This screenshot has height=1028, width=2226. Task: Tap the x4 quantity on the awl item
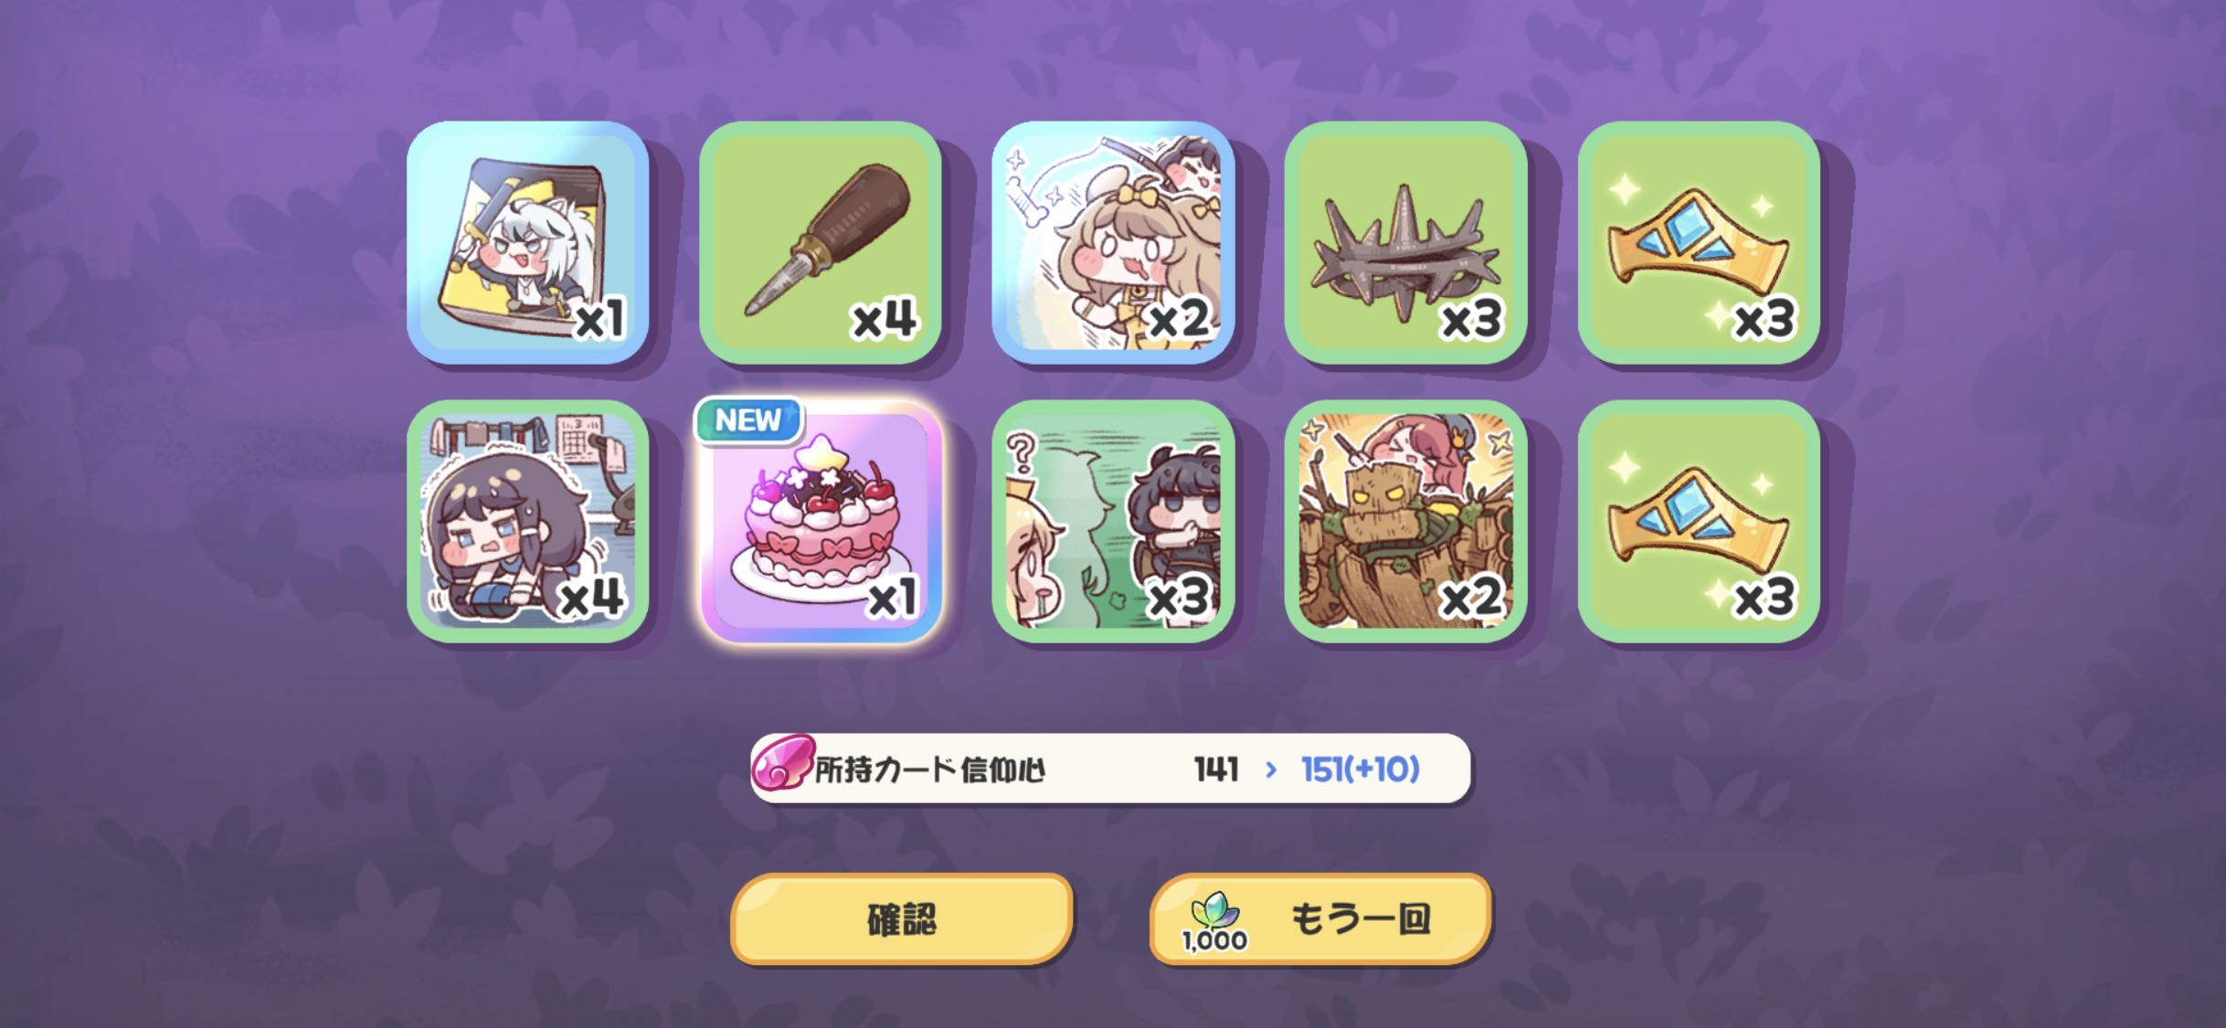tap(884, 320)
